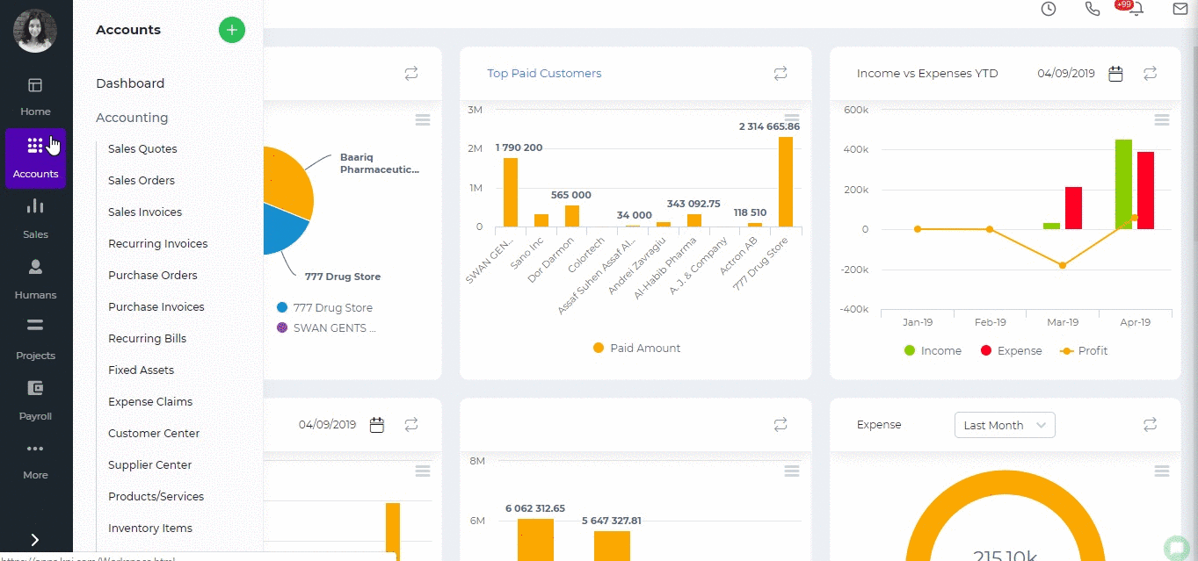Open the lower-middle chart hamburger menu
The image size is (1198, 561).
(792, 471)
